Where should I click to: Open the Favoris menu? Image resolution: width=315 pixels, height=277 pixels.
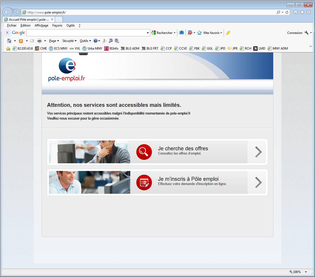[x=57, y=25]
